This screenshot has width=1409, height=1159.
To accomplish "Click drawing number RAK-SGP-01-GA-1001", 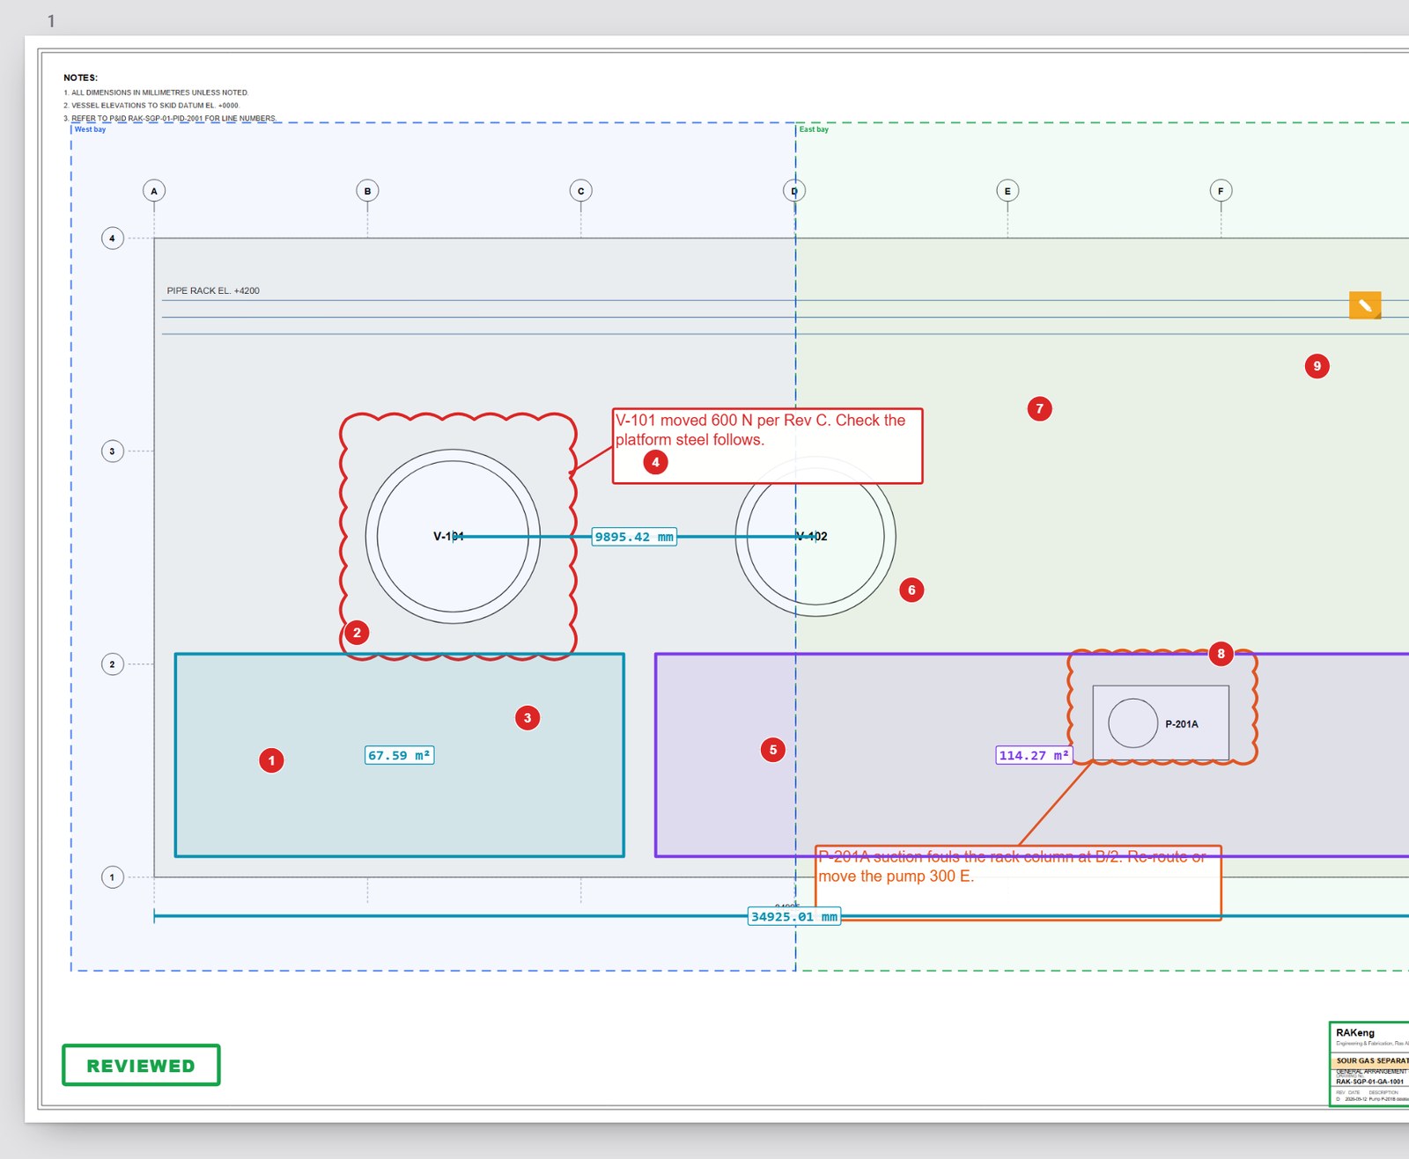I will tap(1370, 1082).
